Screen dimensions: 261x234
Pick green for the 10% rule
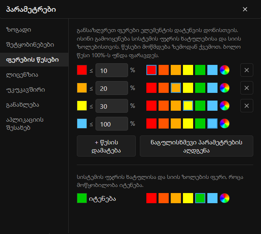tap(200, 70)
